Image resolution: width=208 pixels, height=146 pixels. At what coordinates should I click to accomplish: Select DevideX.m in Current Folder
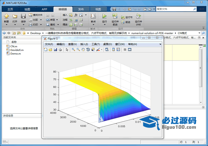17,50
